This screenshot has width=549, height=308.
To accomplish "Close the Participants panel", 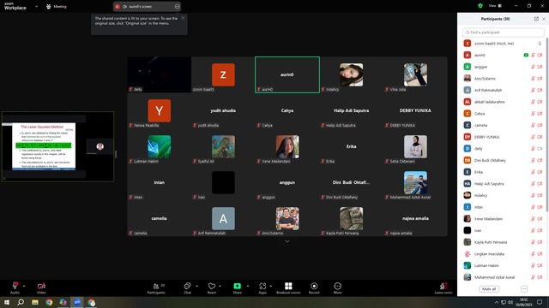I will tap(544, 19).
